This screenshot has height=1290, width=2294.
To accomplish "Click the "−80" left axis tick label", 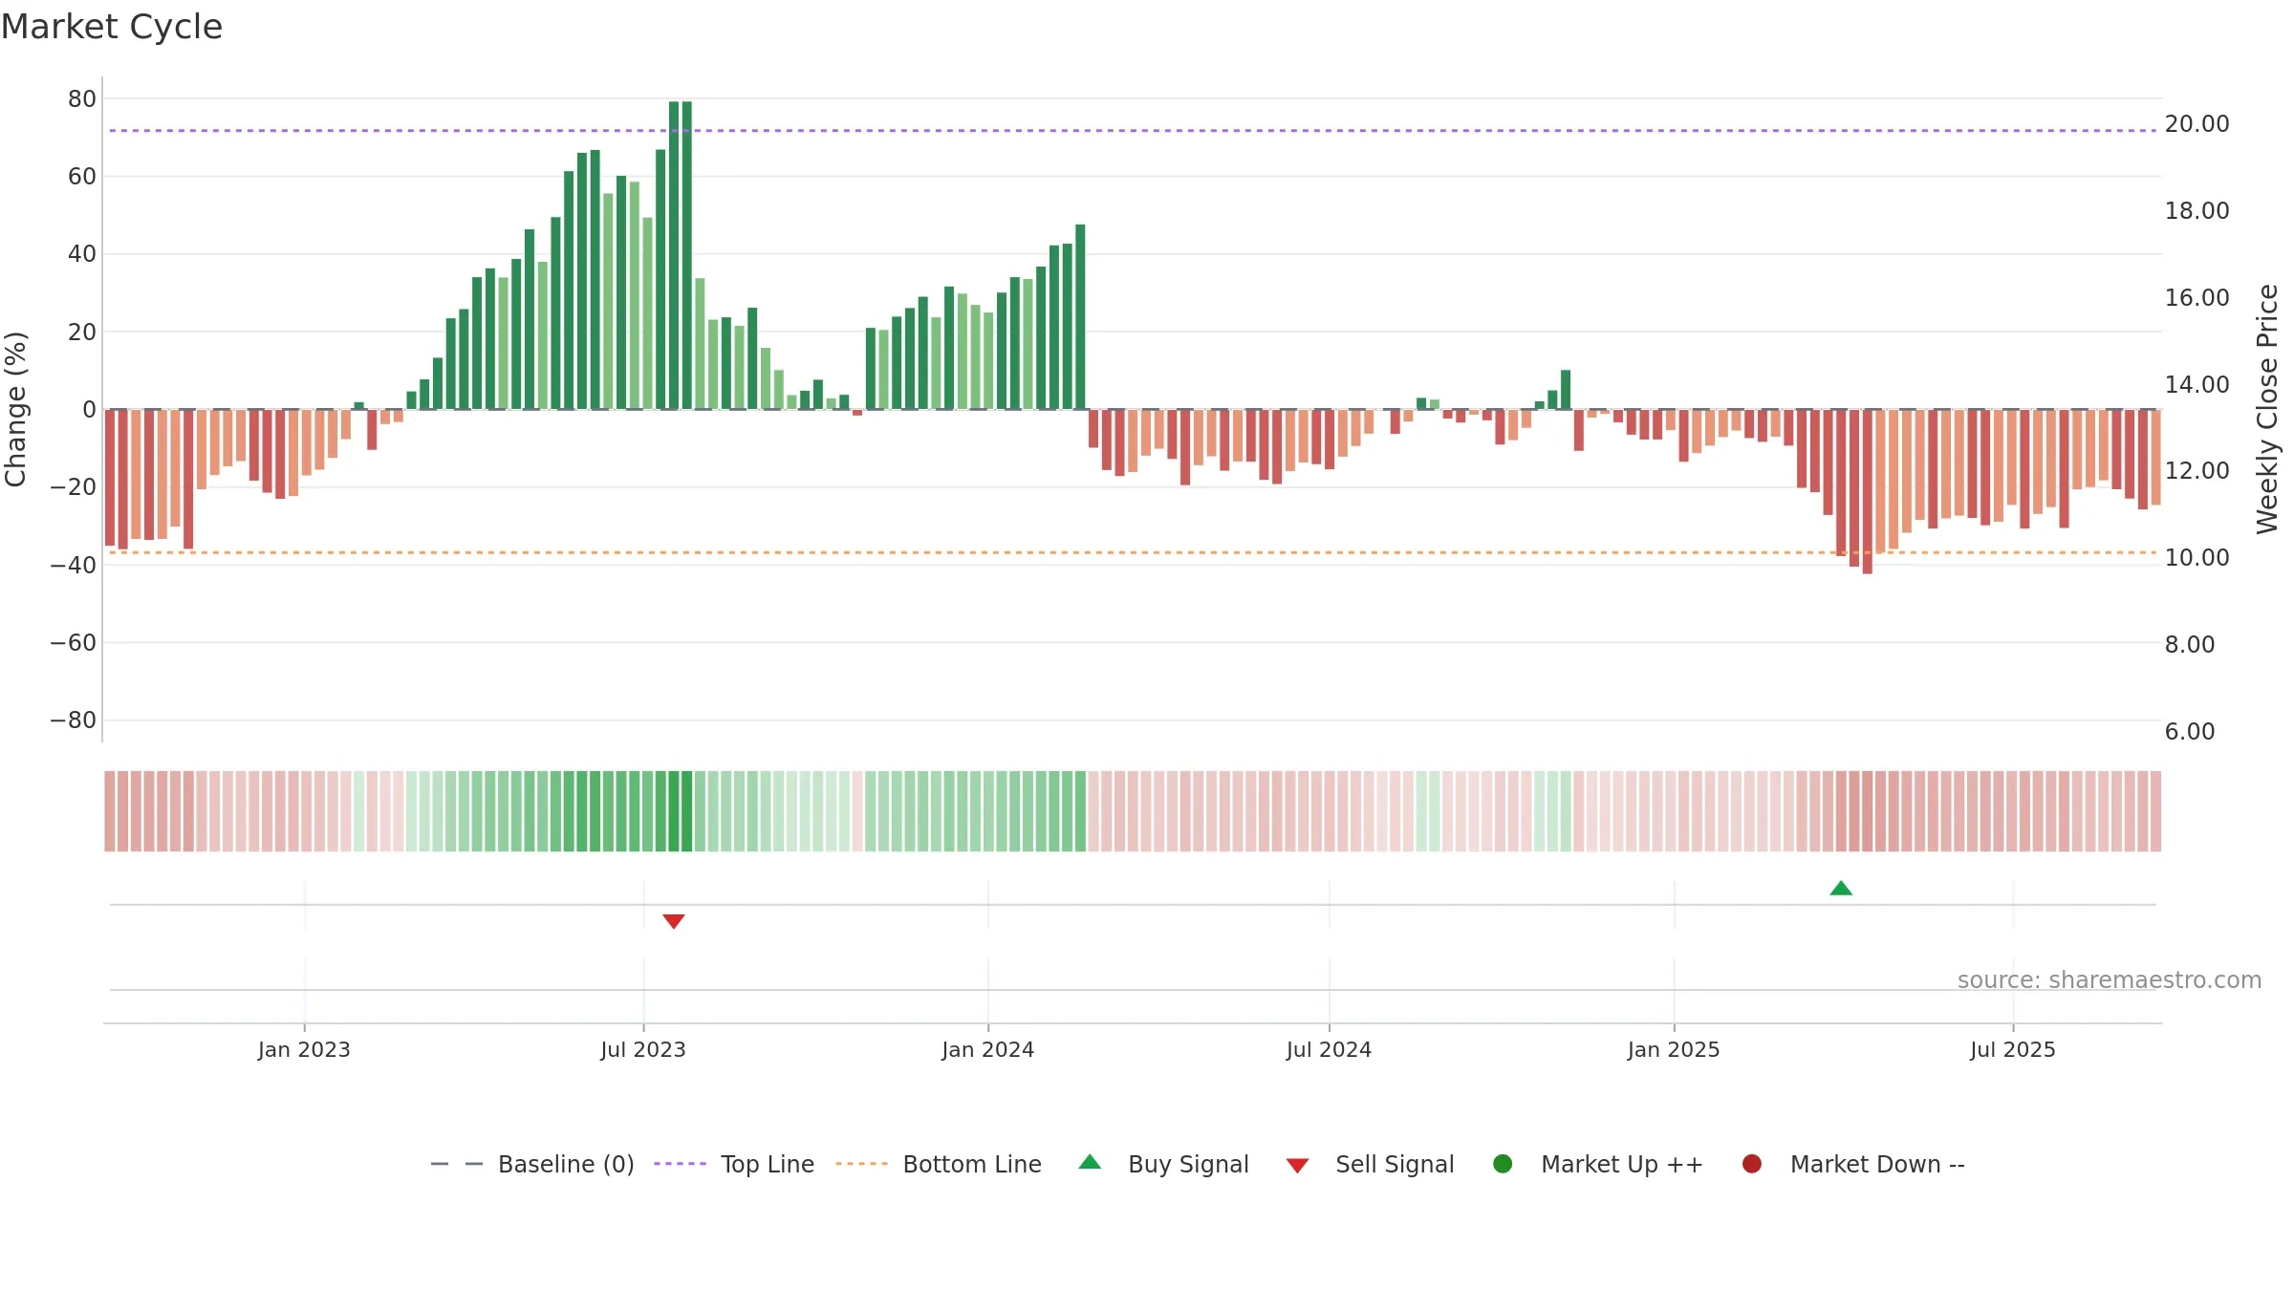I will [x=74, y=720].
